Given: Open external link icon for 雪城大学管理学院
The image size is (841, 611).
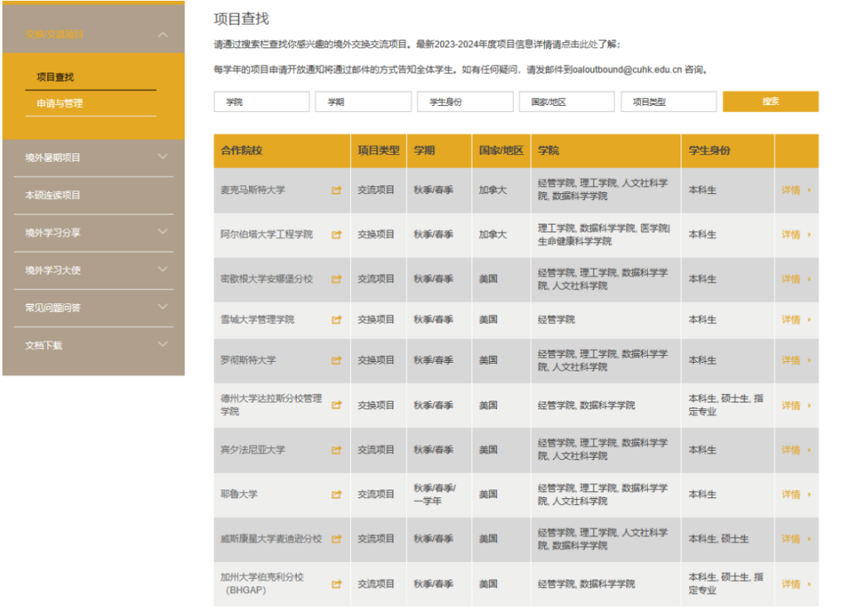Looking at the screenshot, I should [336, 320].
